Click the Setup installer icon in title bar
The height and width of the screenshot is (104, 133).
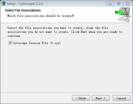pos(3,4)
